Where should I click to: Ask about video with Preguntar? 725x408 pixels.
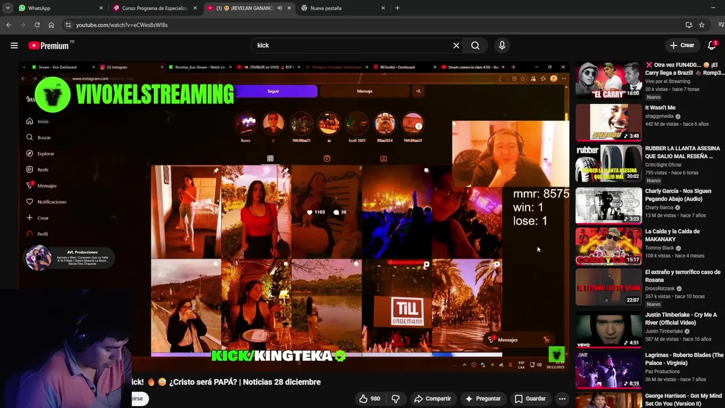pyautogui.click(x=483, y=398)
